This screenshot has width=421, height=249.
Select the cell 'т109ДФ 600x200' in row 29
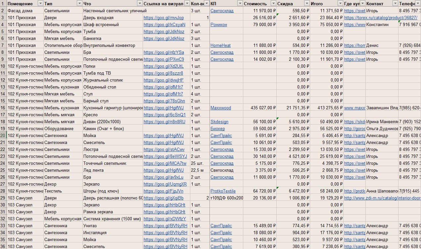click(226, 198)
